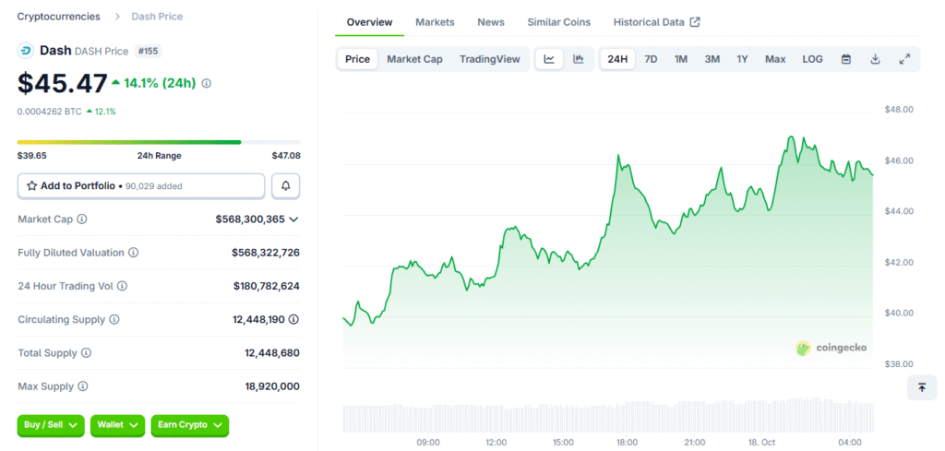Show Fully Diluted Valuation info tooltip
The width and height of the screenshot is (945, 451).
134,253
